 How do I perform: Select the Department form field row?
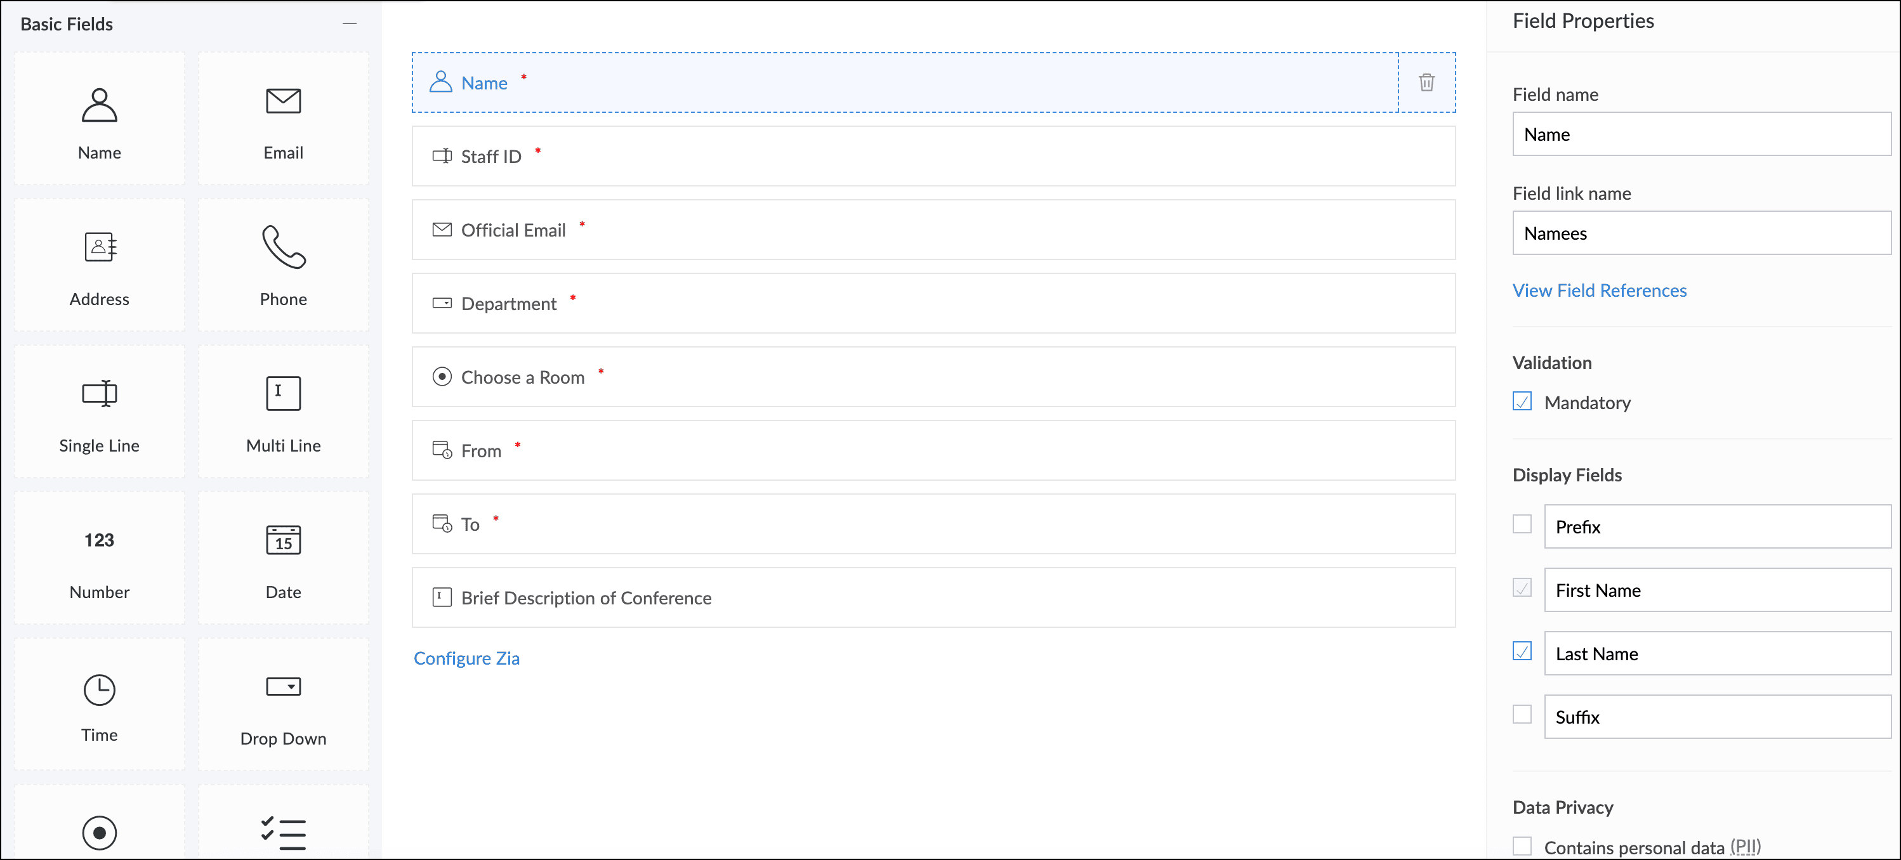point(933,303)
